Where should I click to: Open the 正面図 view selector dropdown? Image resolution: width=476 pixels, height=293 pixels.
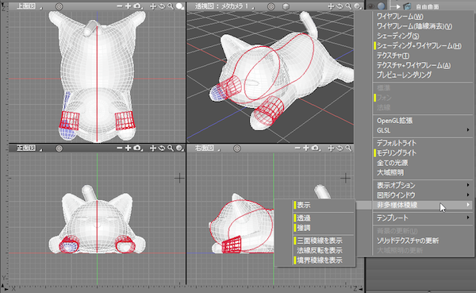29,148
